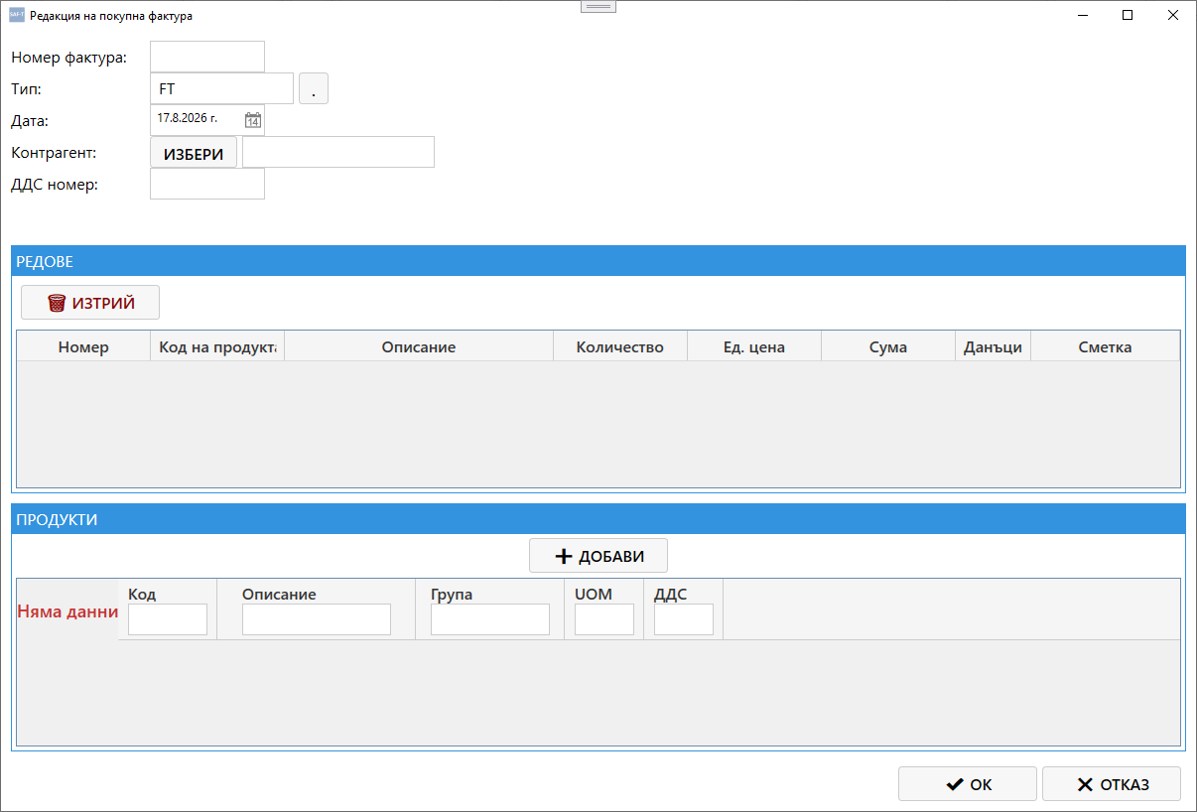Click the UOM column label

pos(594,594)
